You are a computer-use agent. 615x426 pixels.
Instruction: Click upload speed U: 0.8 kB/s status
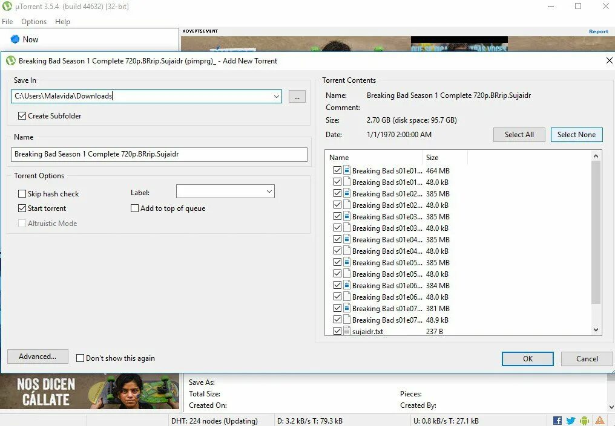[x=446, y=421]
